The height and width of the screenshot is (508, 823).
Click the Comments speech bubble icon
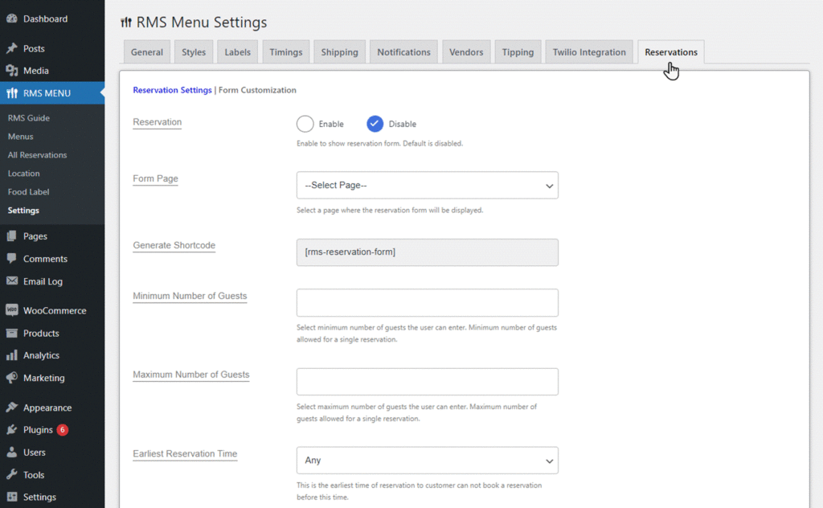click(x=11, y=258)
